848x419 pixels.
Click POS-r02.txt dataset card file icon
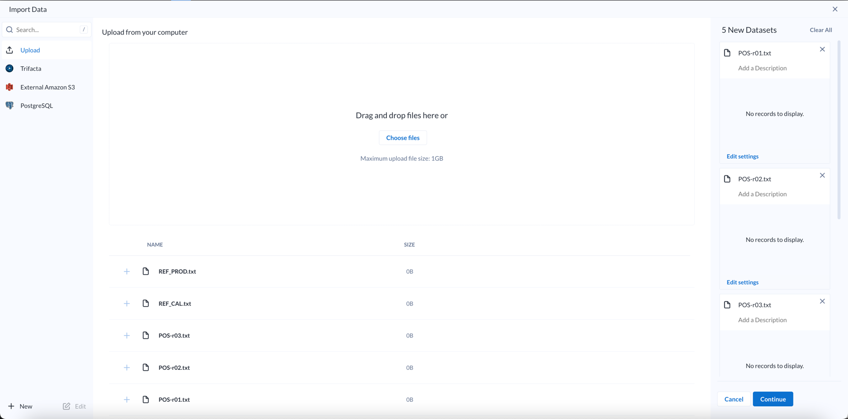tap(727, 179)
